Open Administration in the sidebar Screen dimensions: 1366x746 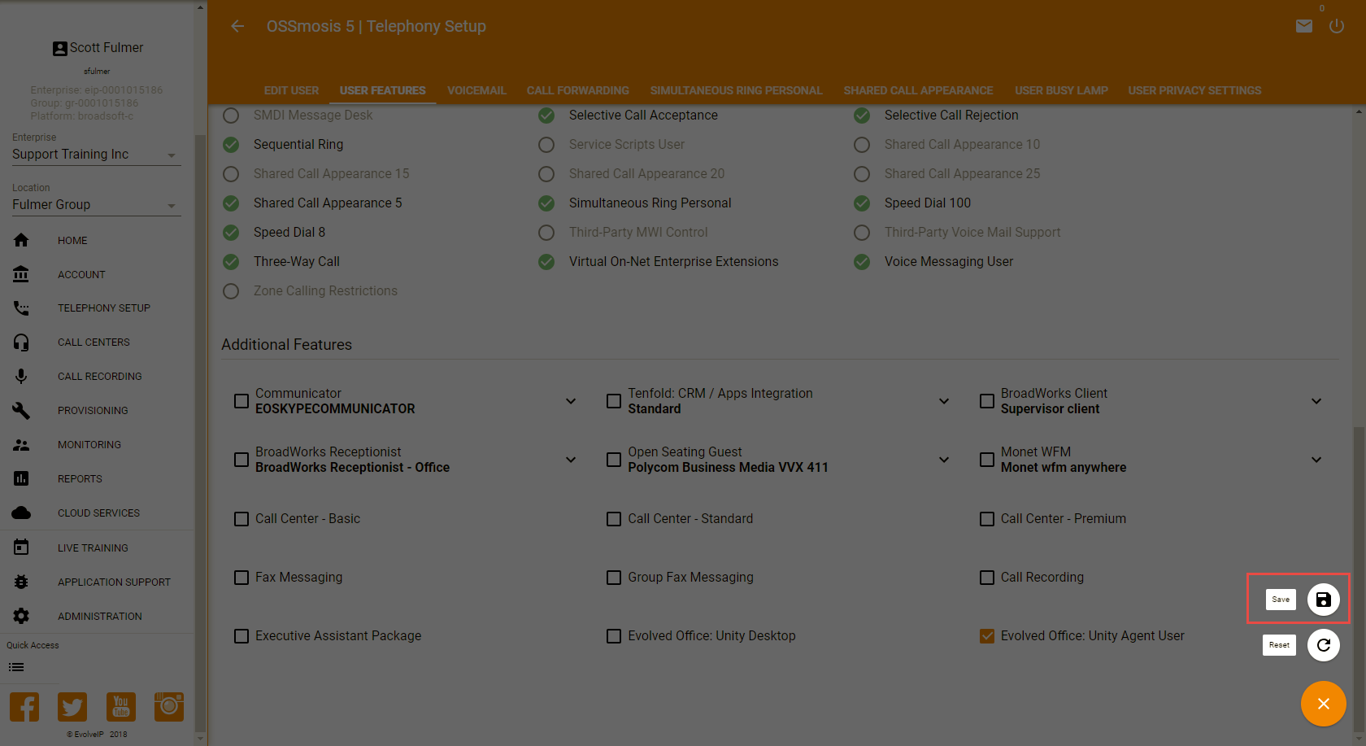pyautogui.click(x=99, y=617)
